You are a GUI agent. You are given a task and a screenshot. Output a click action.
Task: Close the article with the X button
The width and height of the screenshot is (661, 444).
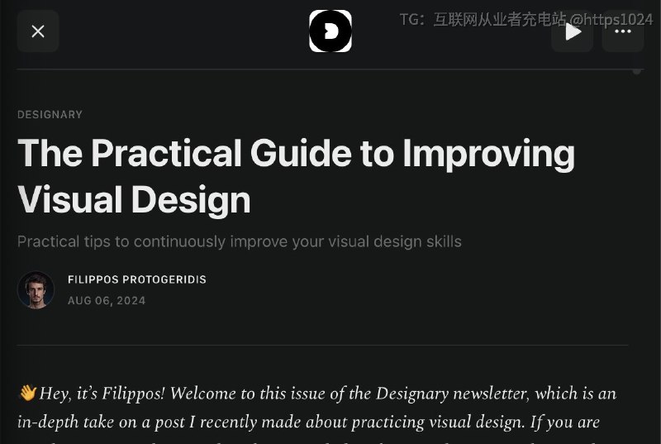pyautogui.click(x=38, y=31)
